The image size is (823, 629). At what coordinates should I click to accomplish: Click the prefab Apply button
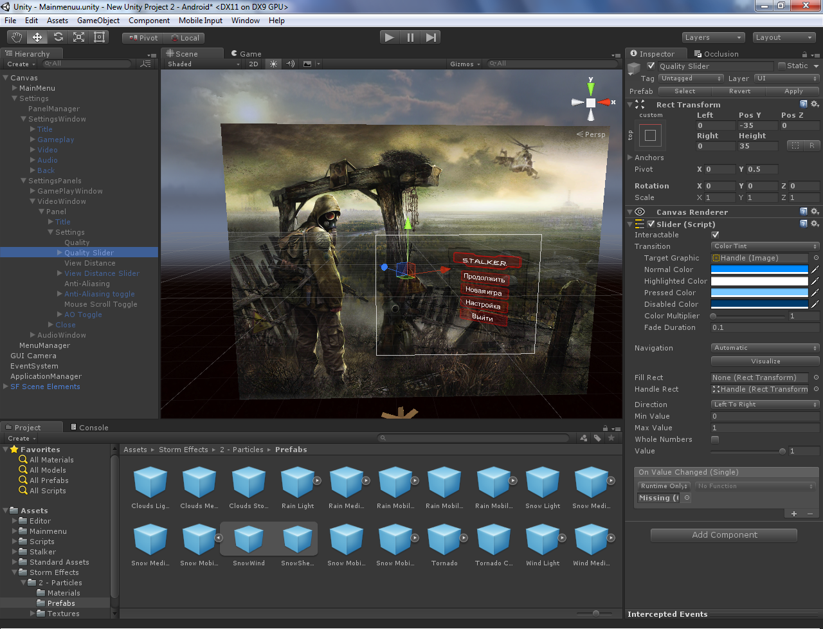pyautogui.click(x=793, y=91)
